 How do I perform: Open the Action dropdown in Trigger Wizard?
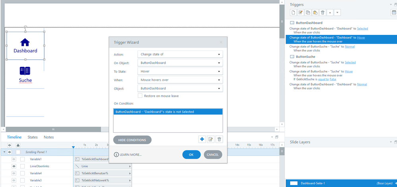click(x=180, y=54)
